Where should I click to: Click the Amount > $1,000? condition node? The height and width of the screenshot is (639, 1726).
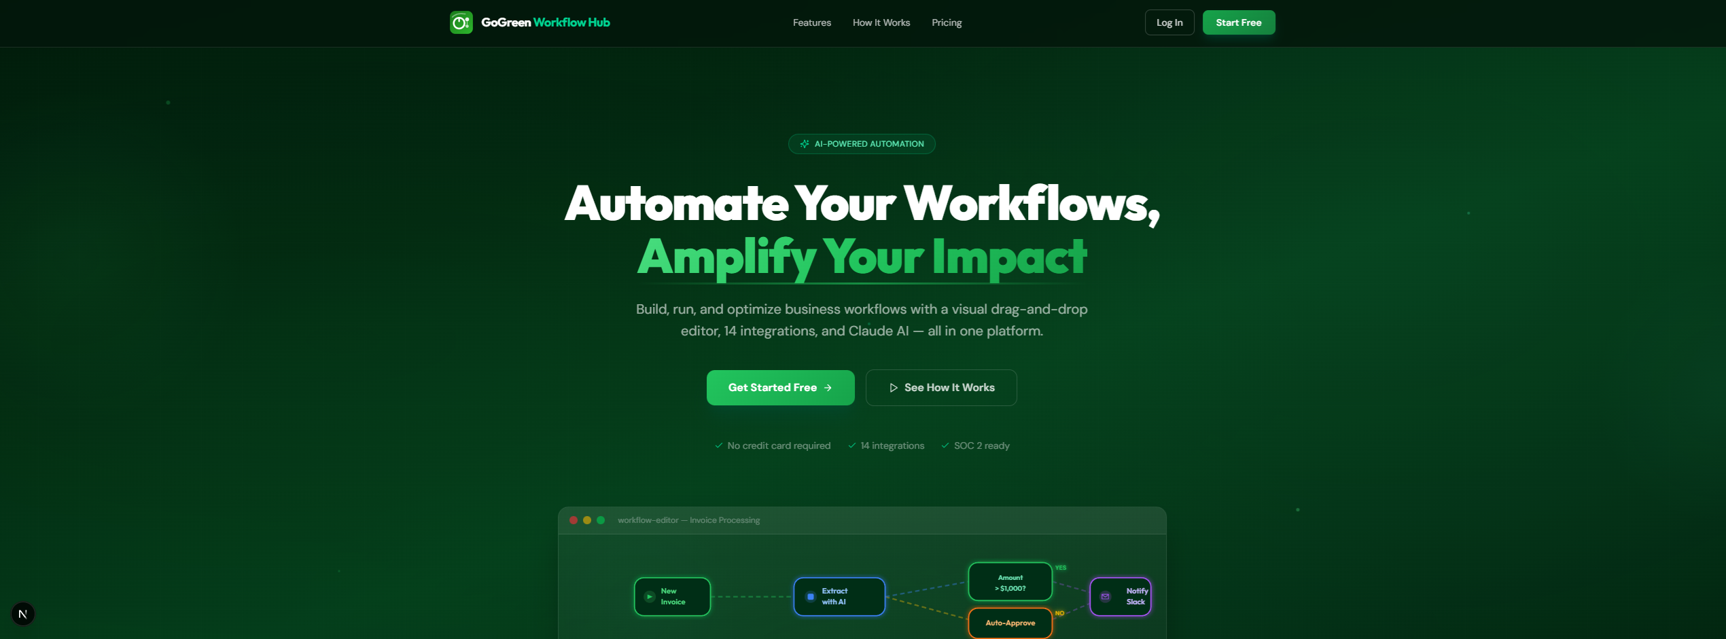(1010, 581)
